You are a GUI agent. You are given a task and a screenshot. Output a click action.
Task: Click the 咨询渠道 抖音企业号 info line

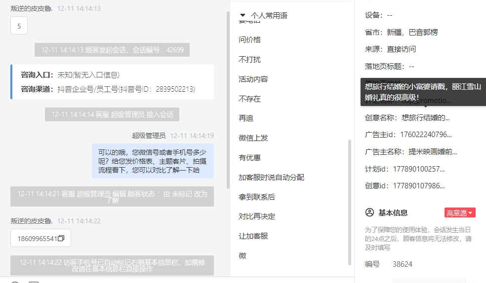[x=108, y=89]
